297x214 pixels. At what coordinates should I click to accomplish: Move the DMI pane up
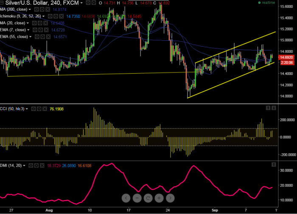[x=274, y=164]
